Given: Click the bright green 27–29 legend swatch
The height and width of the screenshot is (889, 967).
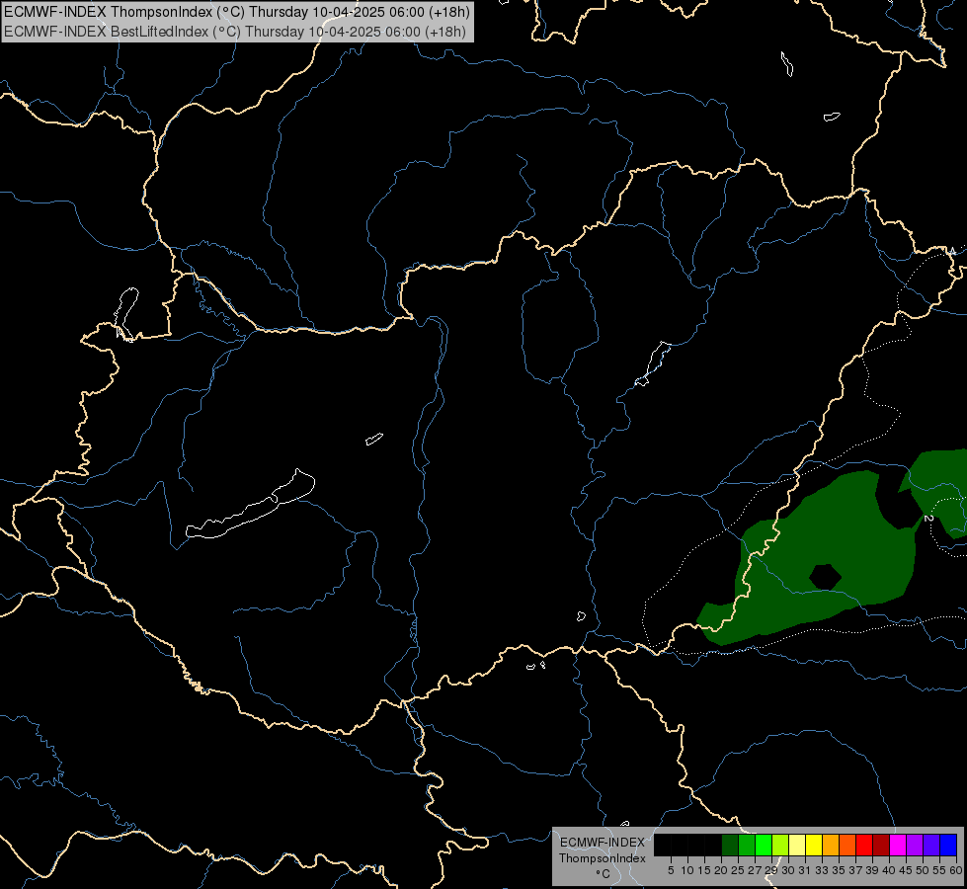Looking at the screenshot, I should coord(764,845).
